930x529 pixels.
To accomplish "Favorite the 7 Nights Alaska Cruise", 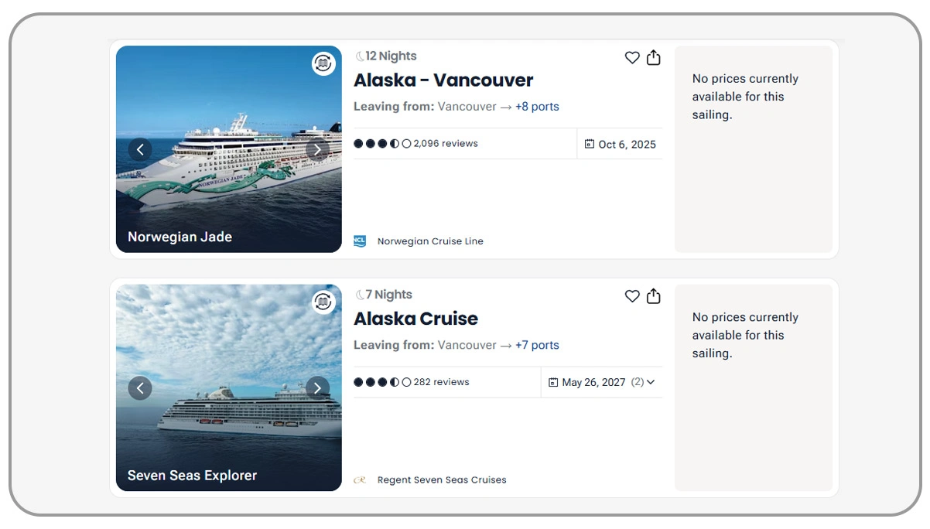I will [x=632, y=296].
